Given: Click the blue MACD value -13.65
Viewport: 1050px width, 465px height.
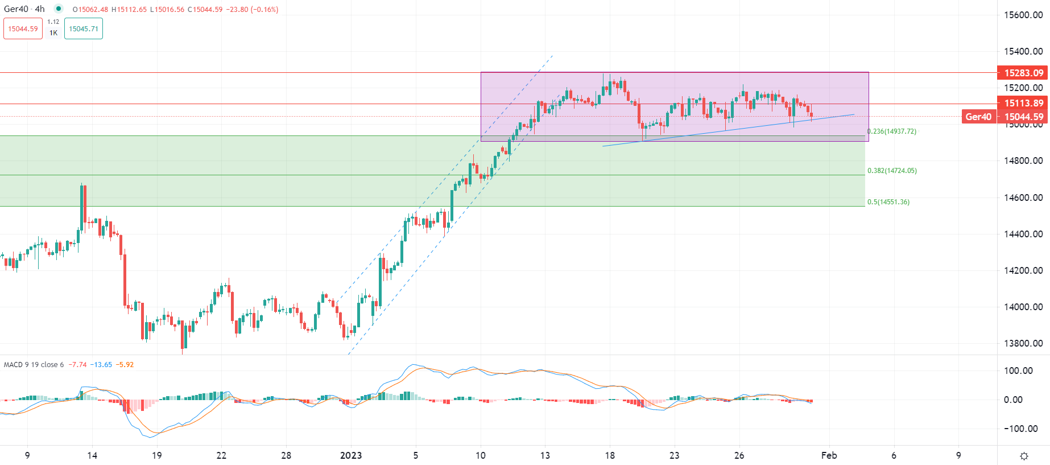Looking at the screenshot, I should pos(103,365).
